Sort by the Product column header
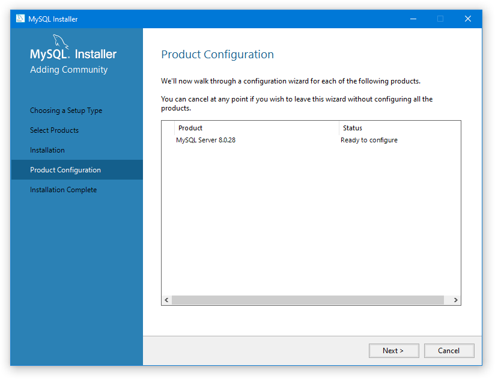 coord(257,128)
